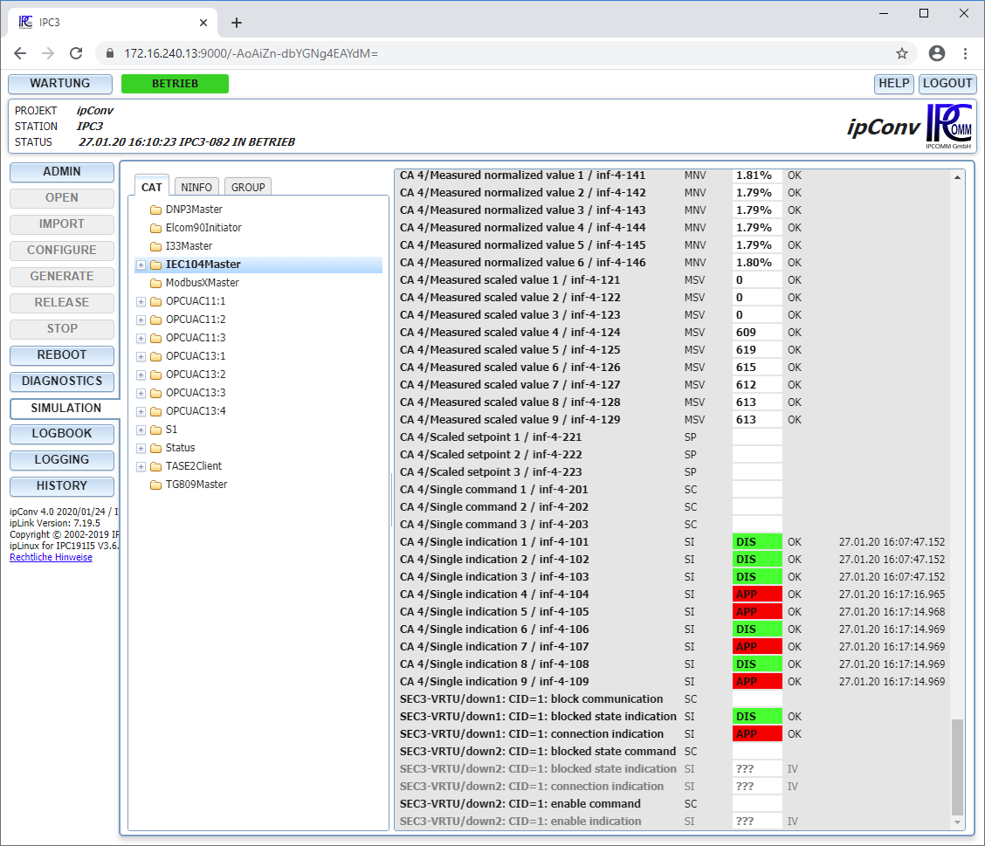The width and height of the screenshot is (985, 846).
Task: Bookmark this page with the star icon
Action: [x=902, y=53]
